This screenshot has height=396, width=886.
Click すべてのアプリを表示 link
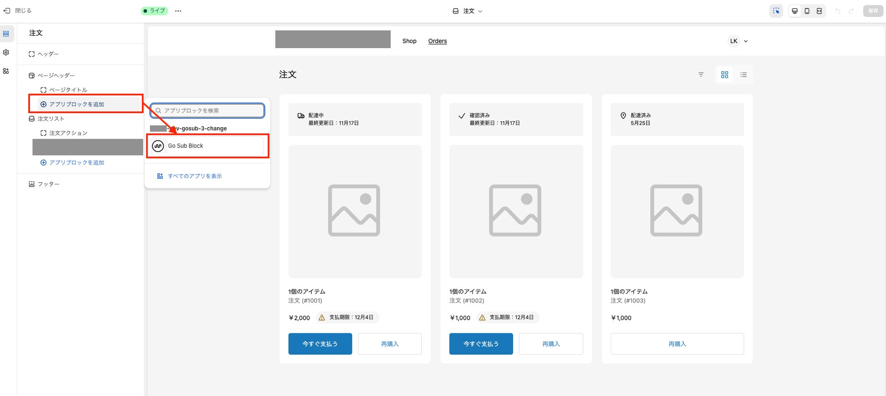click(x=189, y=176)
